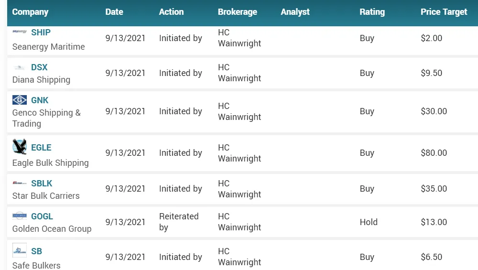Open the SBLK ticker link
Screen dimensions: 478x270
click(42, 184)
